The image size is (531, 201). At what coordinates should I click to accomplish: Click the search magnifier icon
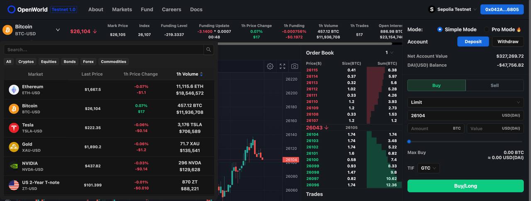209,50
